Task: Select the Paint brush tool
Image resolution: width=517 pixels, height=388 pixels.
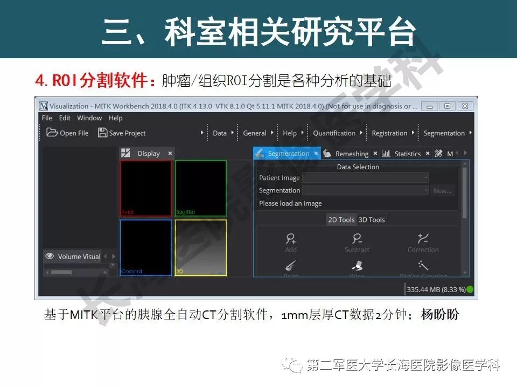Action: tap(290, 267)
